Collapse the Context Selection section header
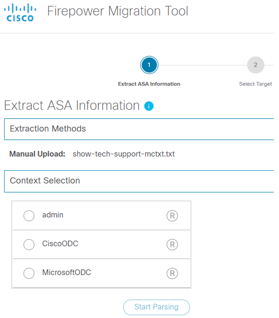This screenshot has width=279, height=318. [x=139, y=181]
